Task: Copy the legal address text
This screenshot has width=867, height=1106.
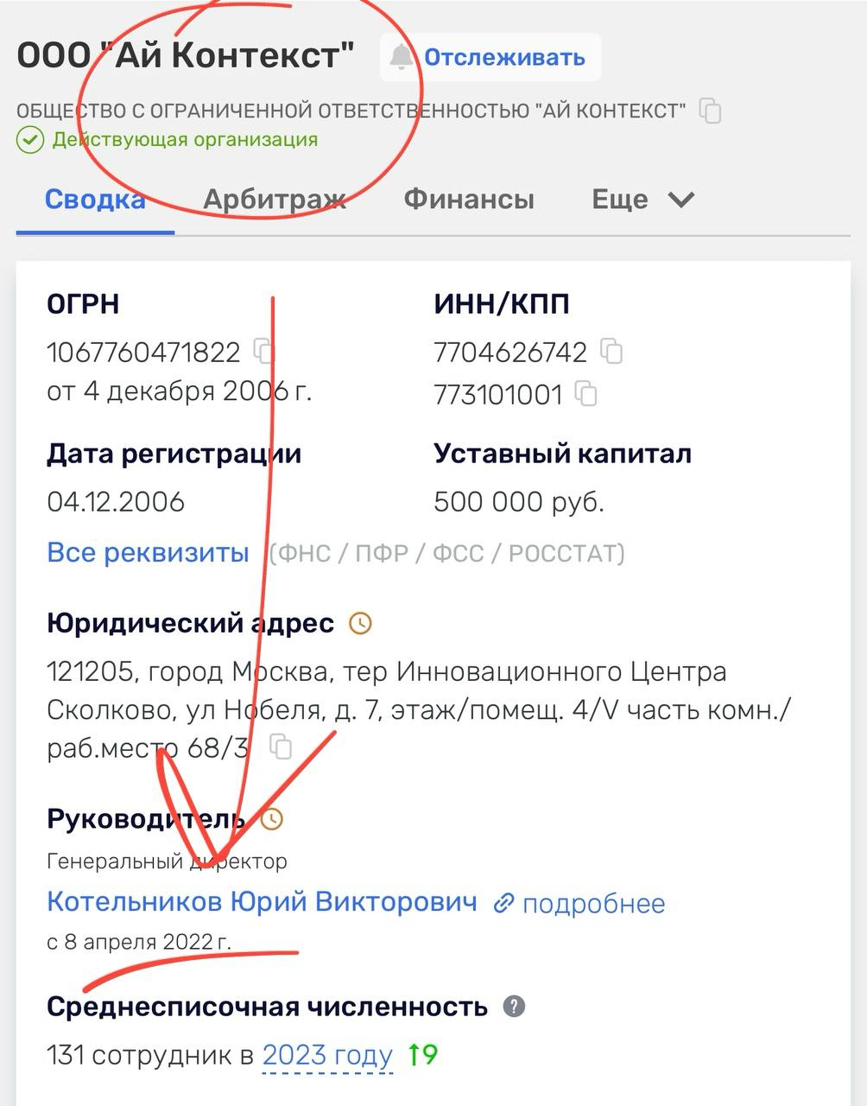Action: tap(281, 747)
